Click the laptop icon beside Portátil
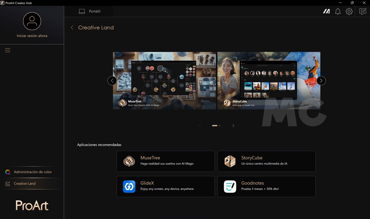 (82, 11)
